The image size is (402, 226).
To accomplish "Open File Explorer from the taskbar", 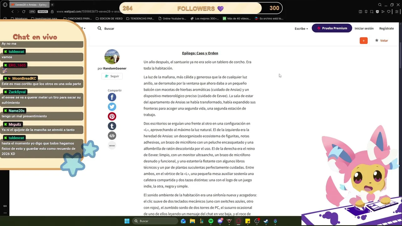I will 192,221.
